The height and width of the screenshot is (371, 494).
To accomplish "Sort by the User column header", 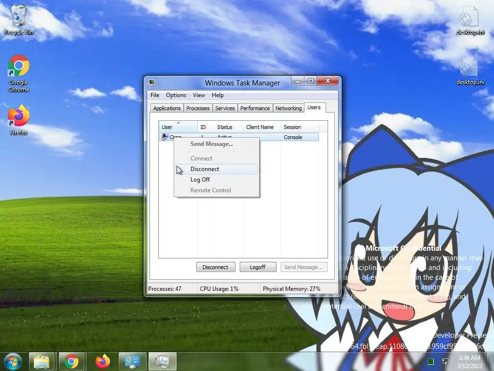I will (x=178, y=127).
